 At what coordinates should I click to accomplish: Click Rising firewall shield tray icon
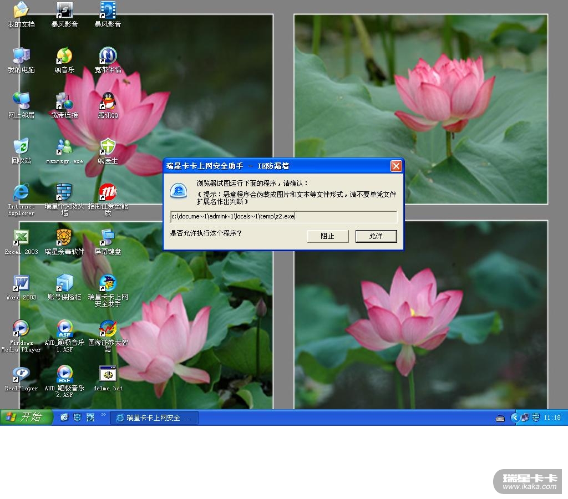(x=536, y=418)
